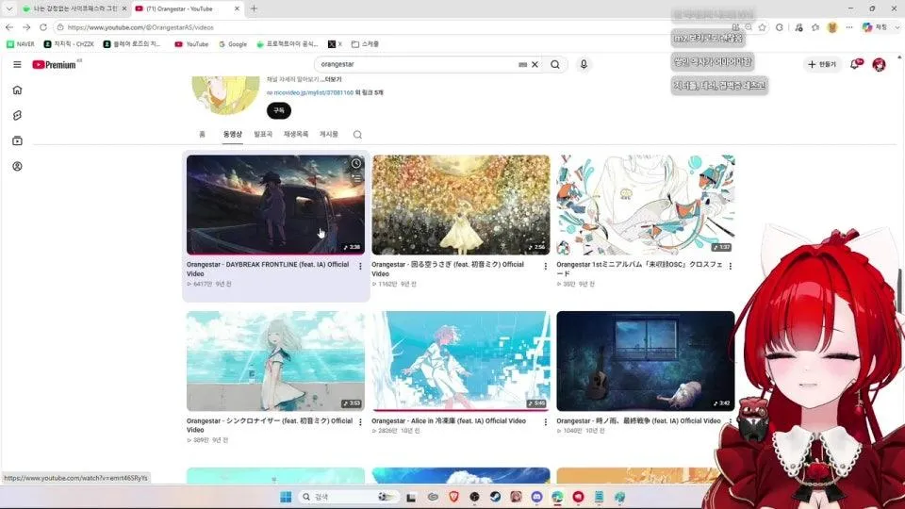This screenshot has width=905, height=509.
Task: Open options menu for DAYBREAK FRONTLINE video
Action: point(360,267)
